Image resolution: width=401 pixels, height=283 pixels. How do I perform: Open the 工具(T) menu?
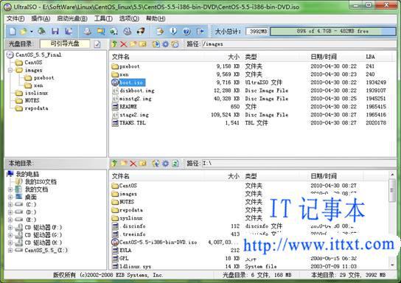103,18
